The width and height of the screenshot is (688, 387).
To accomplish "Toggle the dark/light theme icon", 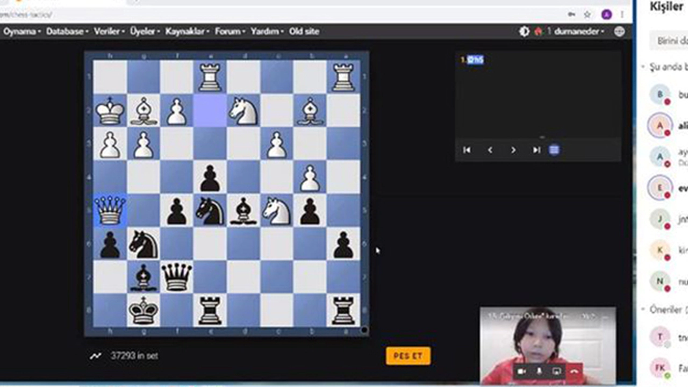I will click(524, 31).
